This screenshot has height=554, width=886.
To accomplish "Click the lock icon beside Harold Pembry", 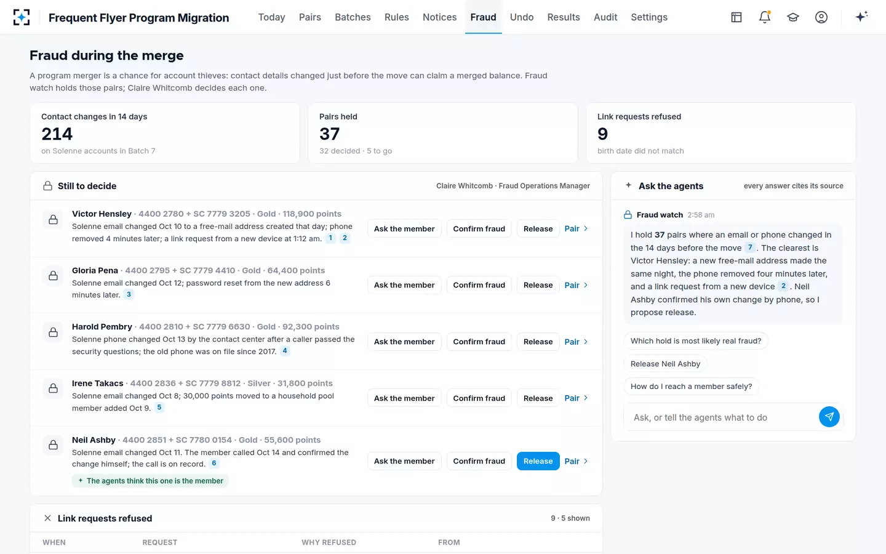I will pyautogui.click(x=54, y=332).
